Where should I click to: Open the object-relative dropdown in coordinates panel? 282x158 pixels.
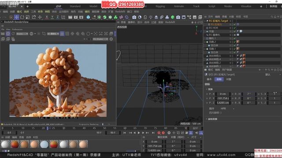179,137
